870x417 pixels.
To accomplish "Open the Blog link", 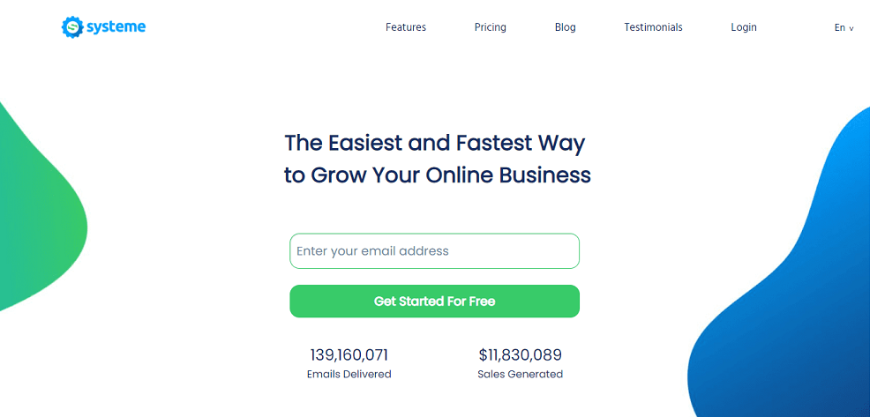I will pos(566,27).
